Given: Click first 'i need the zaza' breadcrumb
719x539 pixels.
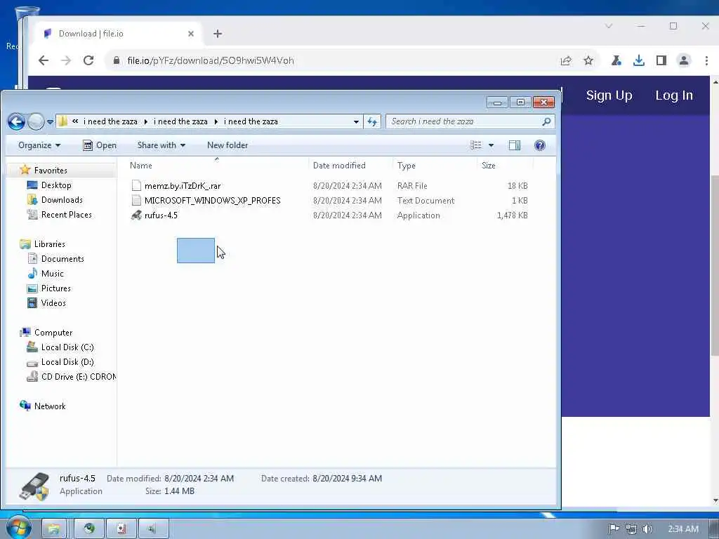Looking at the screenshot, I should [x=110, y=121].
